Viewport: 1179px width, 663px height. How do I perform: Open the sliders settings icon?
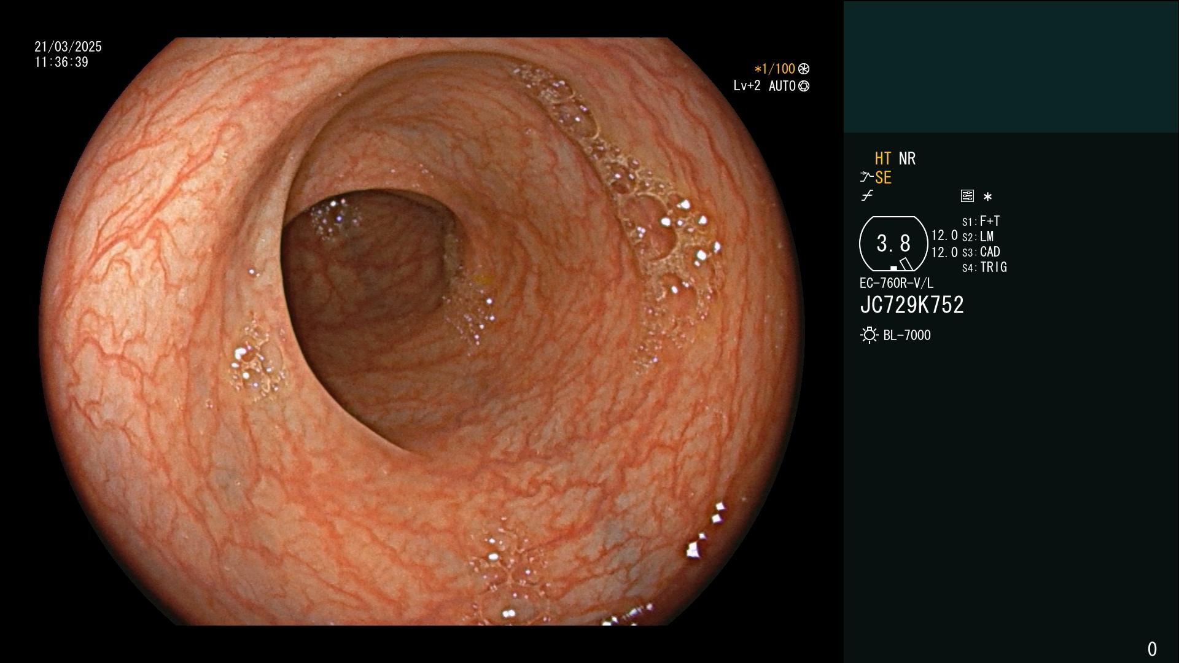(x=967, y=196)
